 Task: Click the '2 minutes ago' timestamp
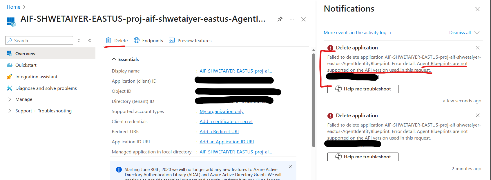(x=466, y=168)
